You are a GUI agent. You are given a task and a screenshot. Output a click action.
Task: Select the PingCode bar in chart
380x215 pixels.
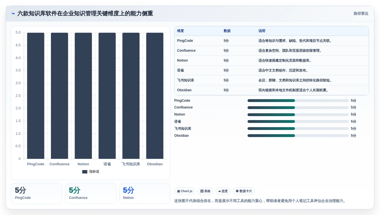[36, 96]
